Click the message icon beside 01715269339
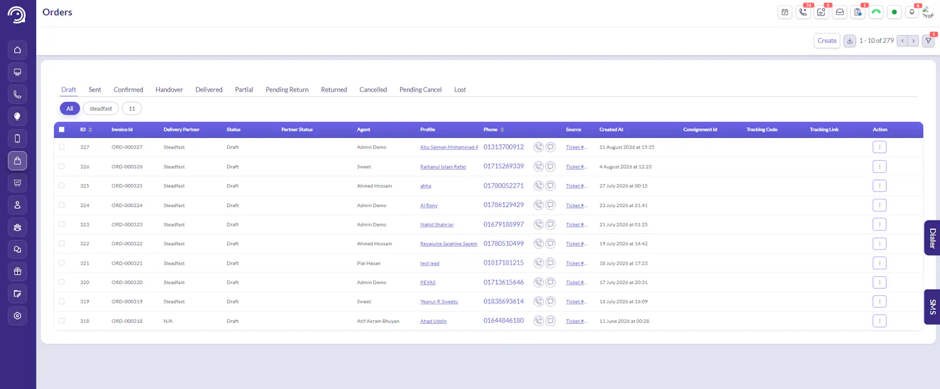 tap(550, 167)
